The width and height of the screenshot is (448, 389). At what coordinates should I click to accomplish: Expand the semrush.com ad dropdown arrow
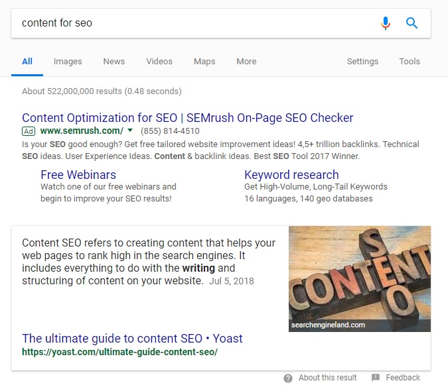click(x=130, y=131)
